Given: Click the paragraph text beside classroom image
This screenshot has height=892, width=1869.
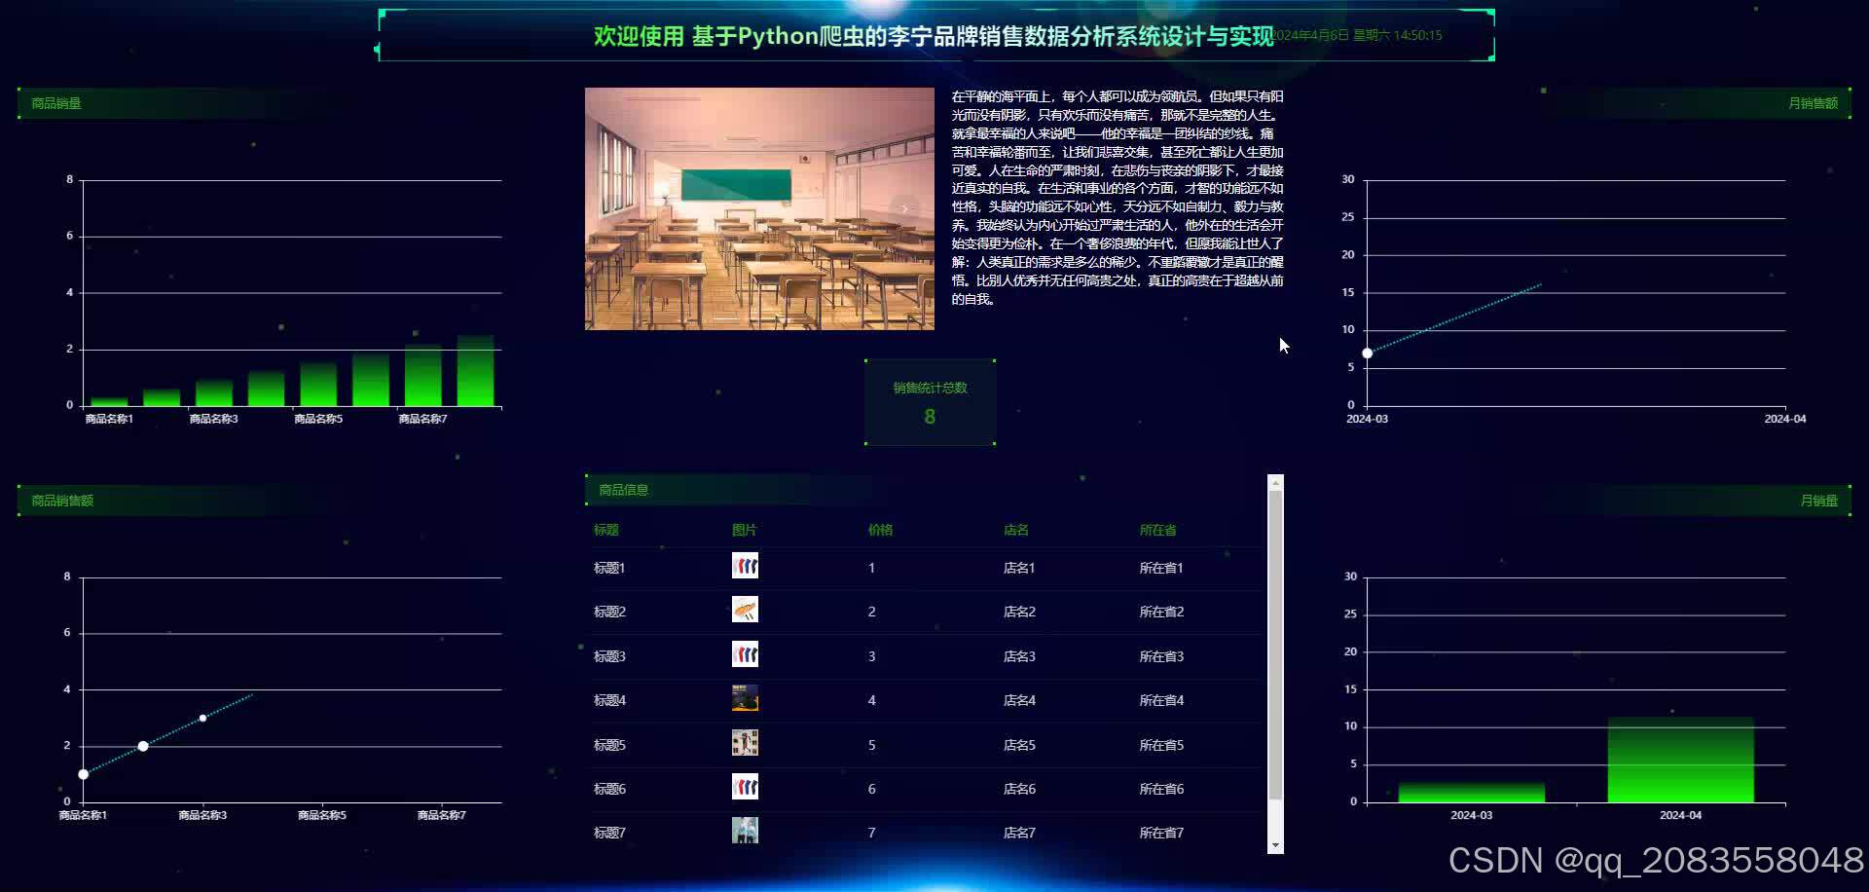Looking at the screenshot, I should pos(1118,198).
